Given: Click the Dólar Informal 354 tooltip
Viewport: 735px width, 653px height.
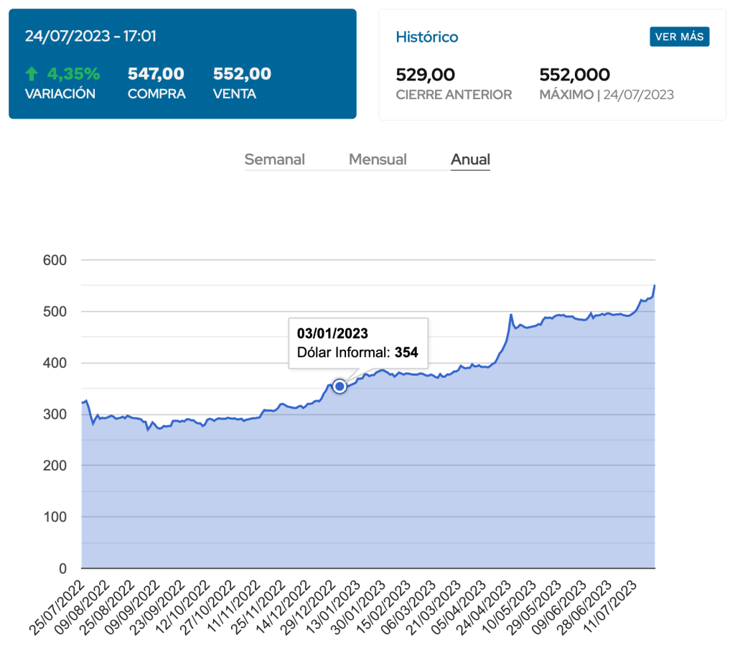Looking at the screenshot, I should pyautogui.click(x=357, y=343).
